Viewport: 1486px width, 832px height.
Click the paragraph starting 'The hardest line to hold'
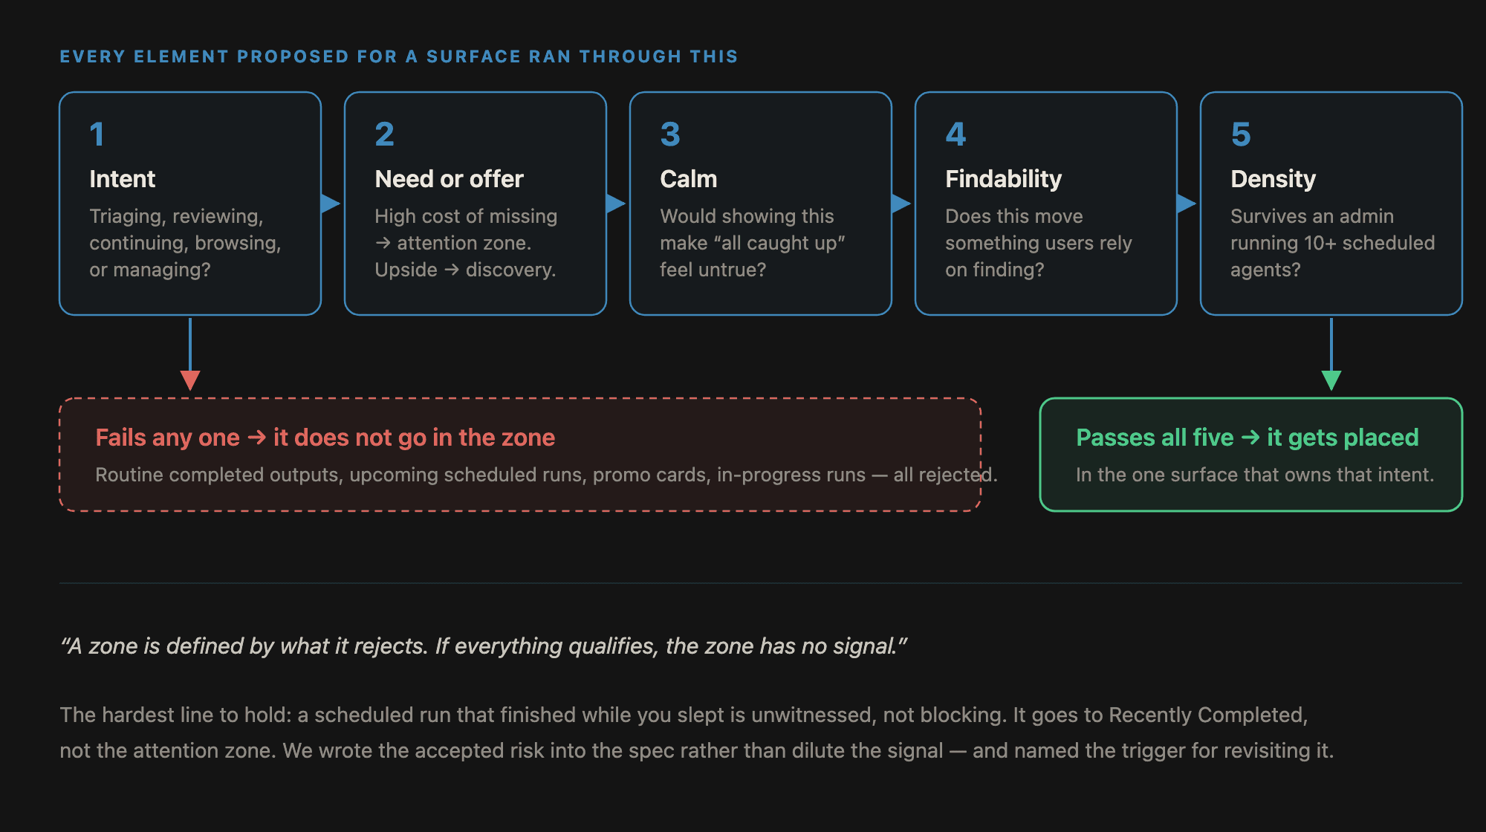697,732
